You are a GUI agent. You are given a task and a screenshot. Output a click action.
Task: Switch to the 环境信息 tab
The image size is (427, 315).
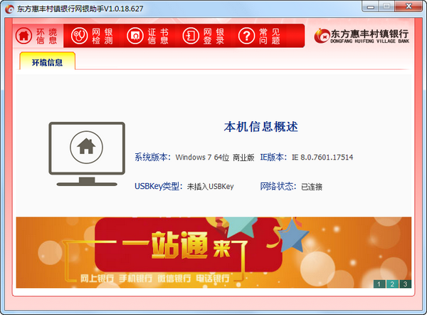point(47,63)
